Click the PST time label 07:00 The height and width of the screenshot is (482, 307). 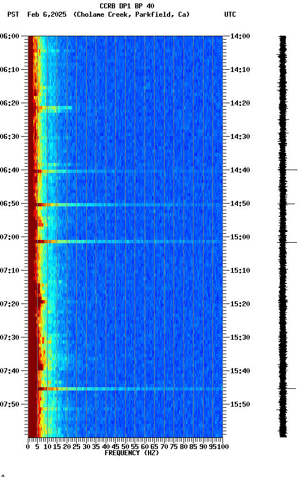[9, 237]
